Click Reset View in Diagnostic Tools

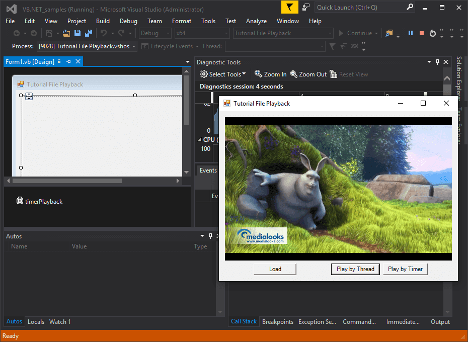pos(349,74)
